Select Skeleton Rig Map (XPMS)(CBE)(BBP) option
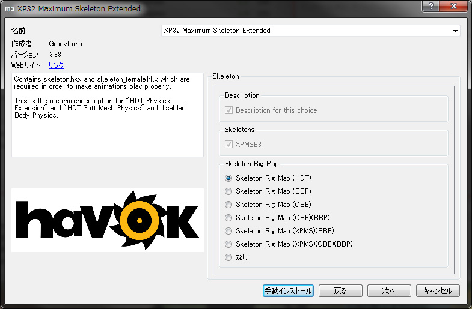The width and height of the screenshot is (472, 309). coord(289,244)
